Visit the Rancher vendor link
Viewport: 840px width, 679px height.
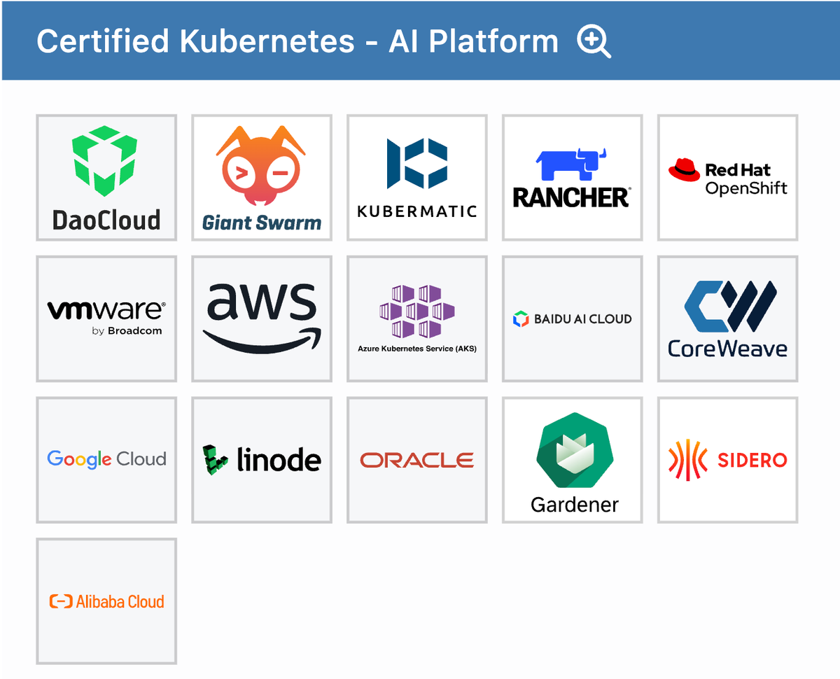[x=572, y=177]
